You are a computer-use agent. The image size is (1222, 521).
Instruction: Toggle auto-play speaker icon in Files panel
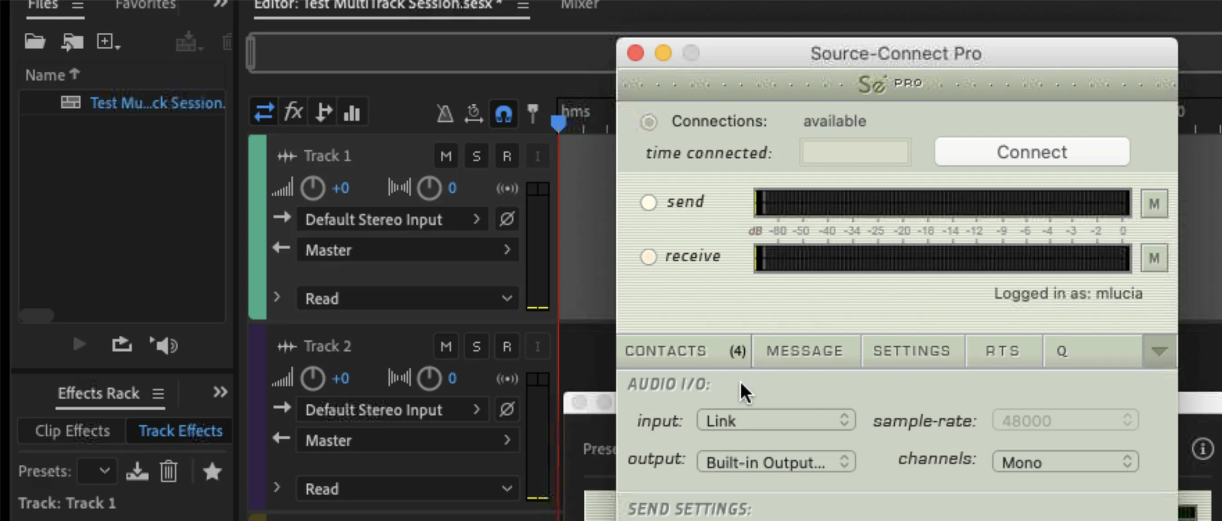click(x=164, y=345)
